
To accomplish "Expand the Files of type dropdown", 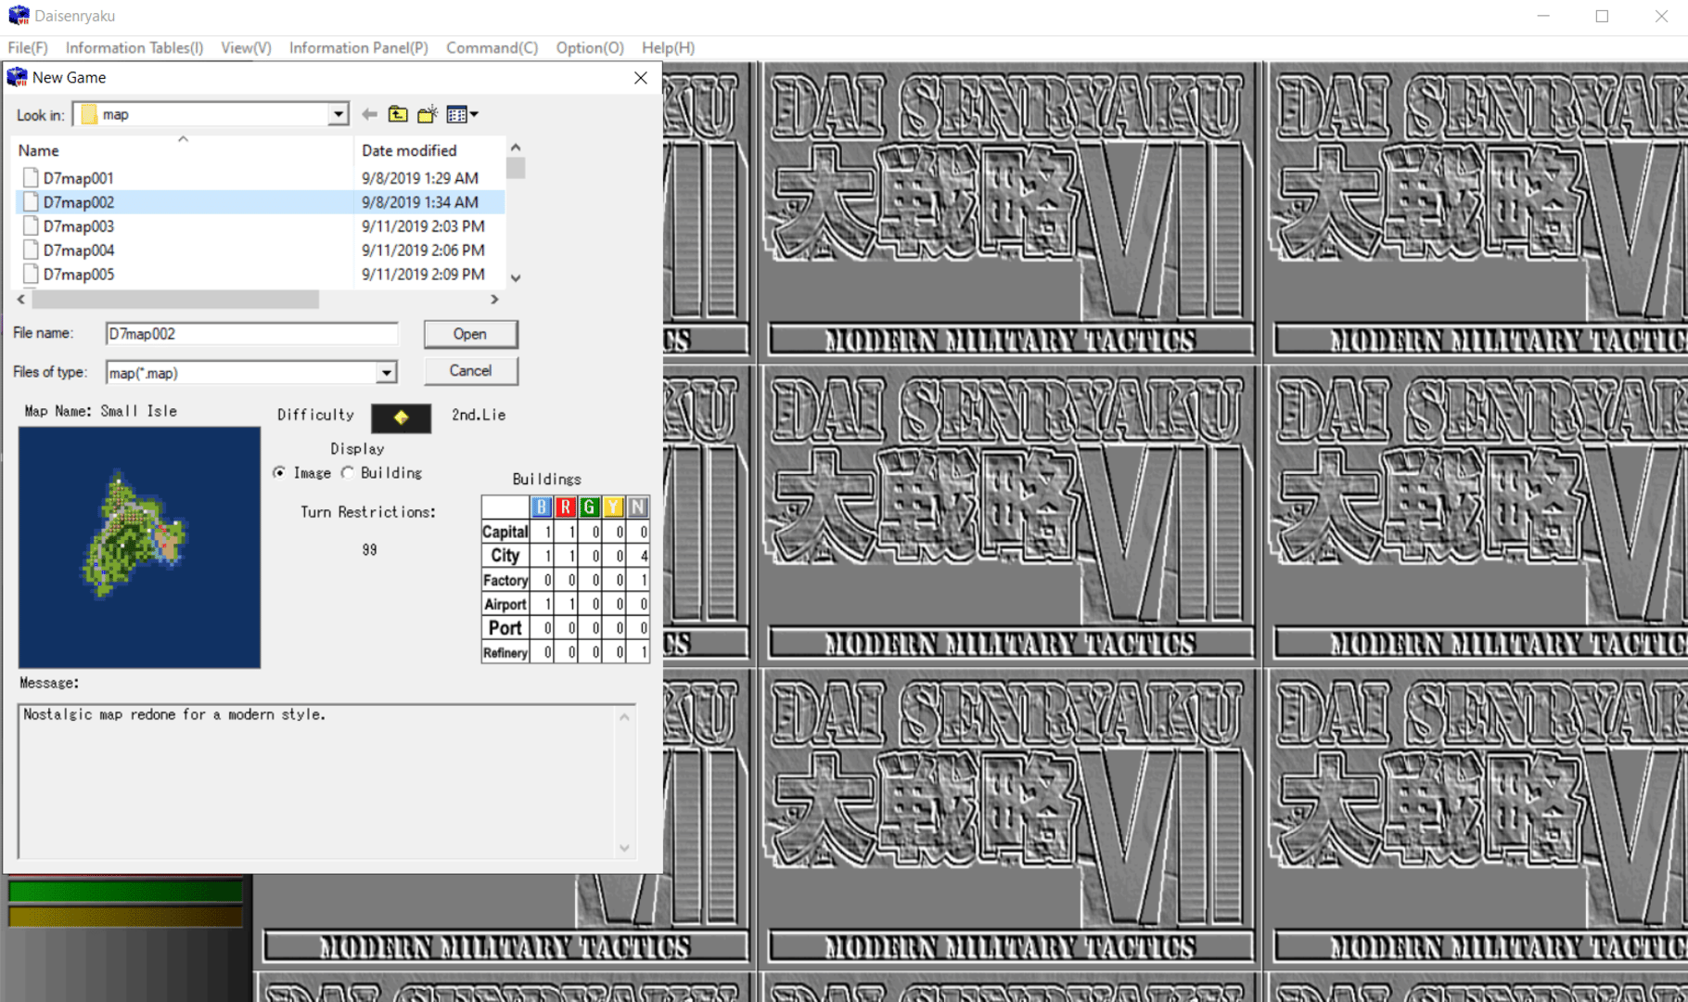I will click(386, 373).
